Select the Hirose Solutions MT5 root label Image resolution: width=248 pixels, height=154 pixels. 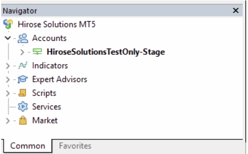pyautogui.click(x=57, y=24)
